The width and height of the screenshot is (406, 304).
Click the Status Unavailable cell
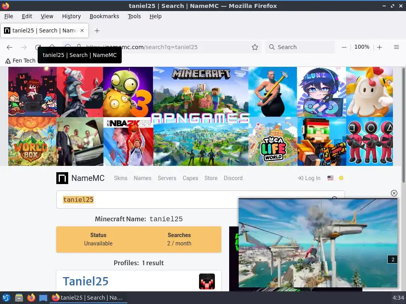pos(98,239)
